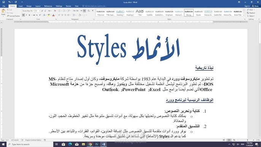Click the Tell me what you want field
Image resolution: width=261 pixels, height=147 pixels.
coord(94,6)
